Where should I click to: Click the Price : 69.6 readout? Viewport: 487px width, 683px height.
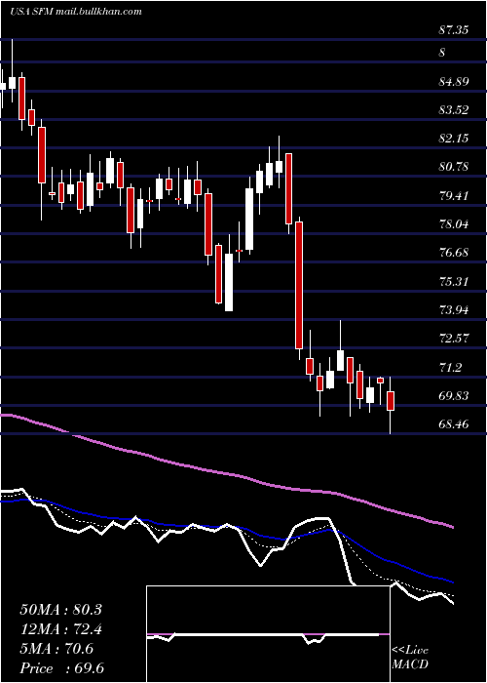coord(61,668)
